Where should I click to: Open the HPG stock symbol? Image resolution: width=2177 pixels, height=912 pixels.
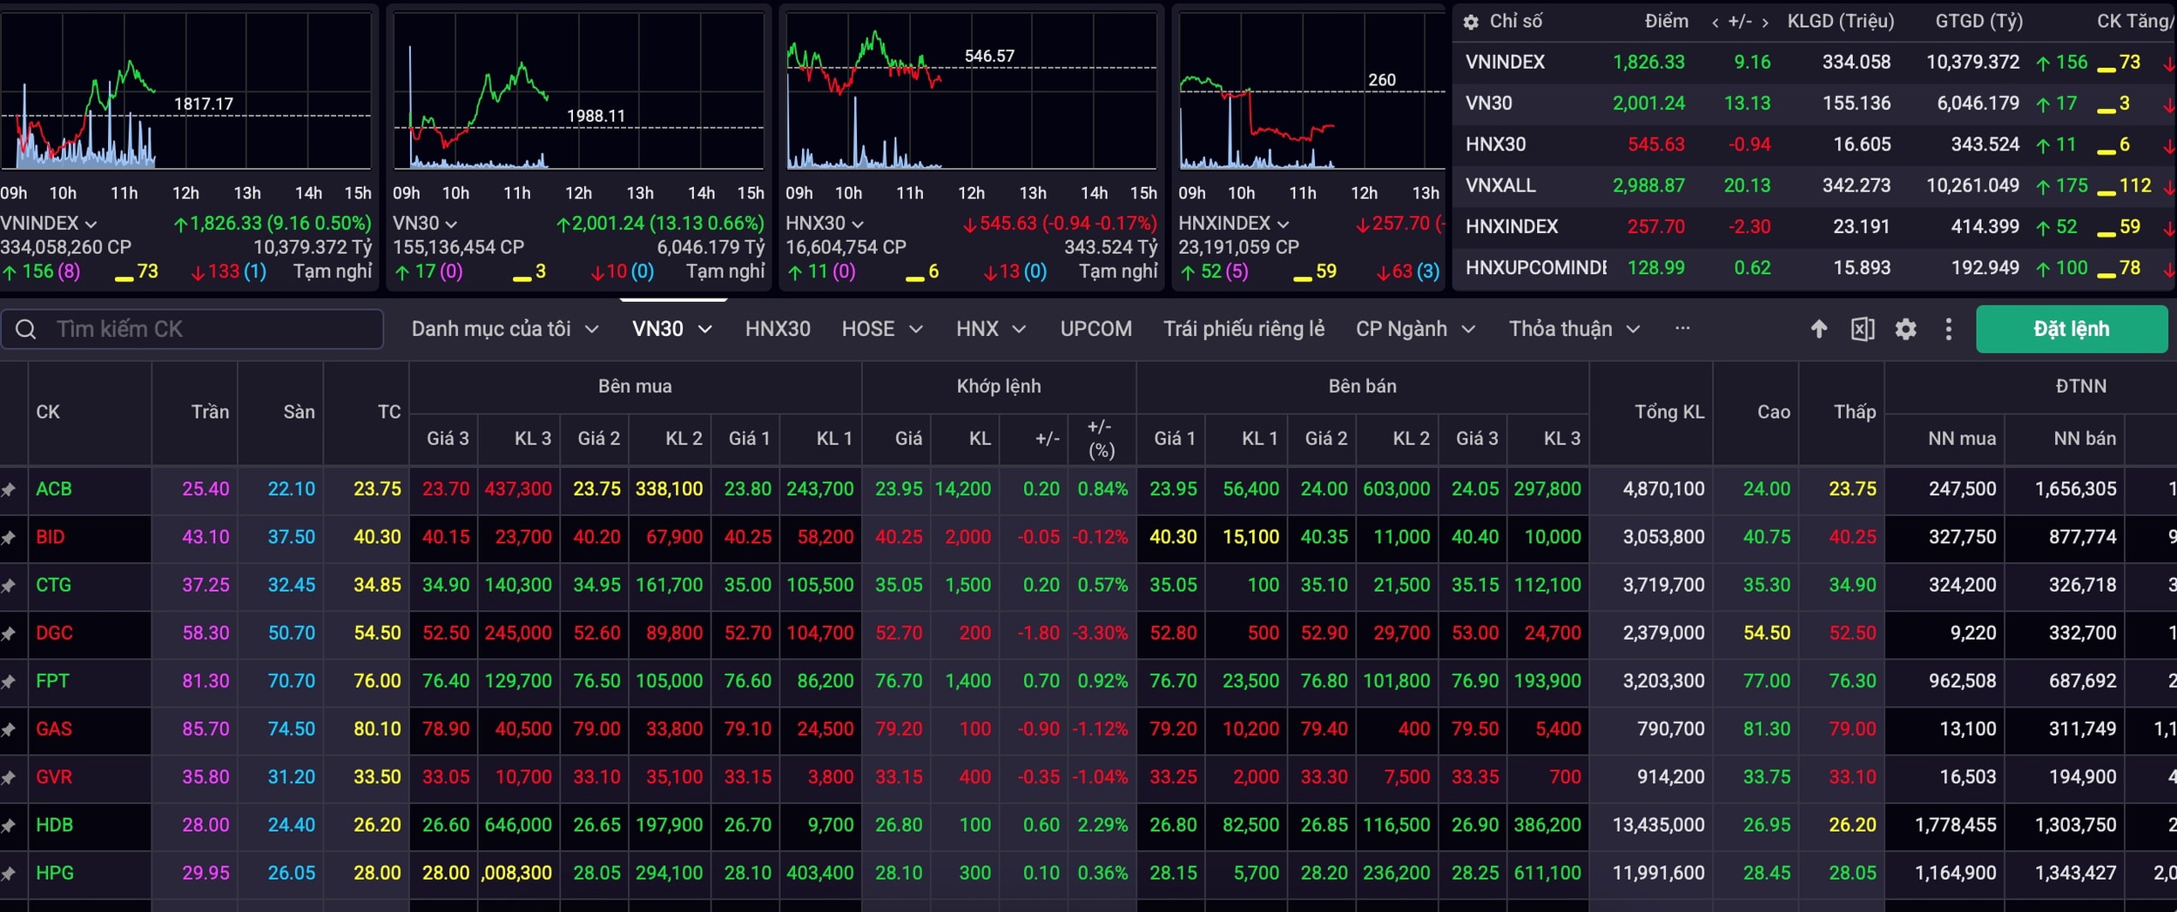[x=54, y=872]
